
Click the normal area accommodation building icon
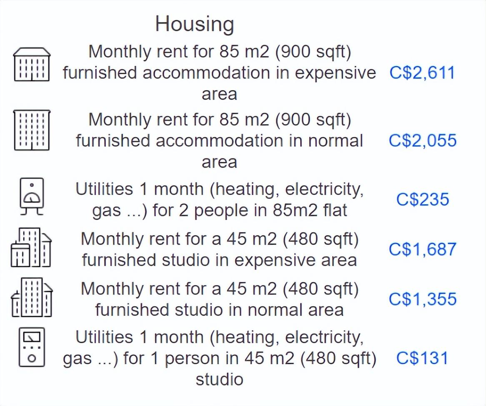tap(32, 130)
